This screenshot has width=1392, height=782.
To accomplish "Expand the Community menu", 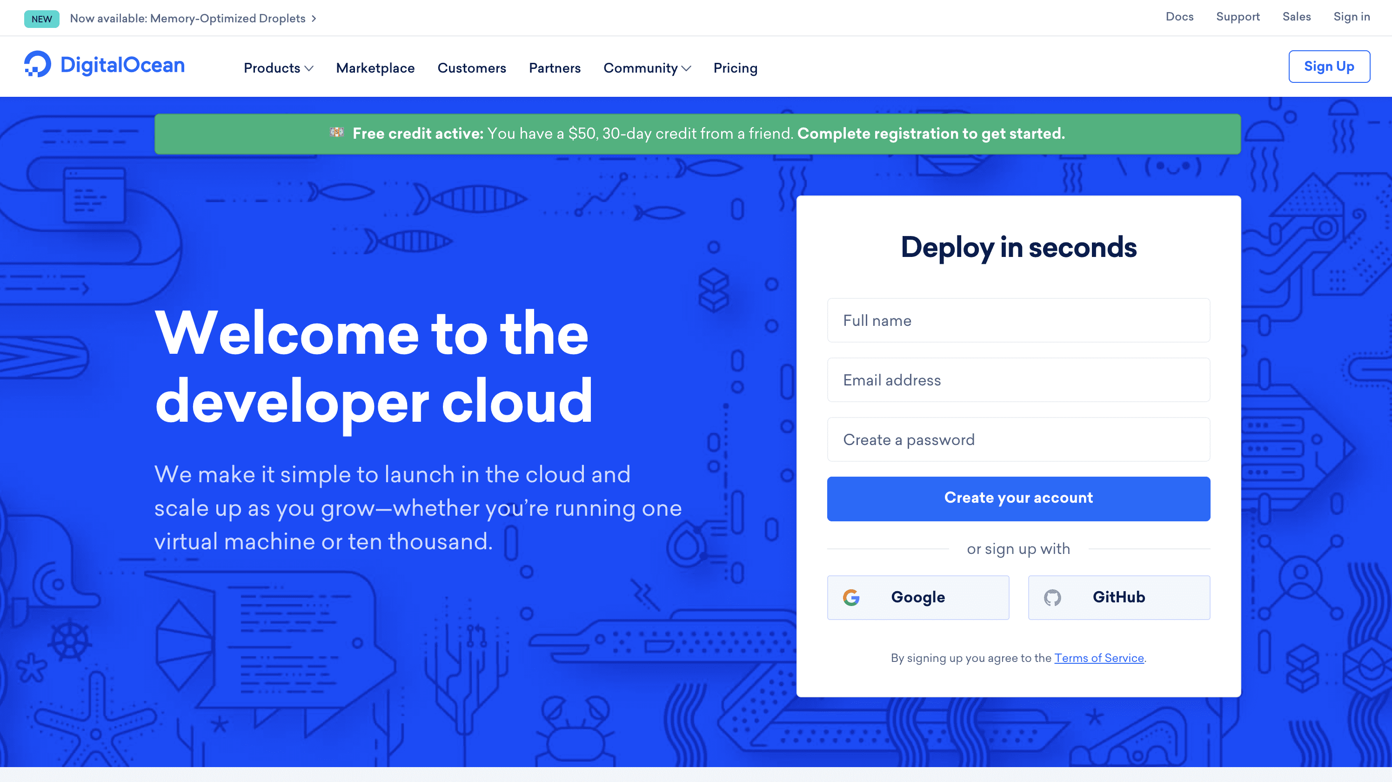I will [642, 68].
